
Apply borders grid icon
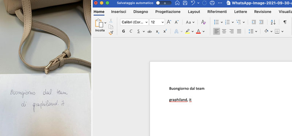277,31
